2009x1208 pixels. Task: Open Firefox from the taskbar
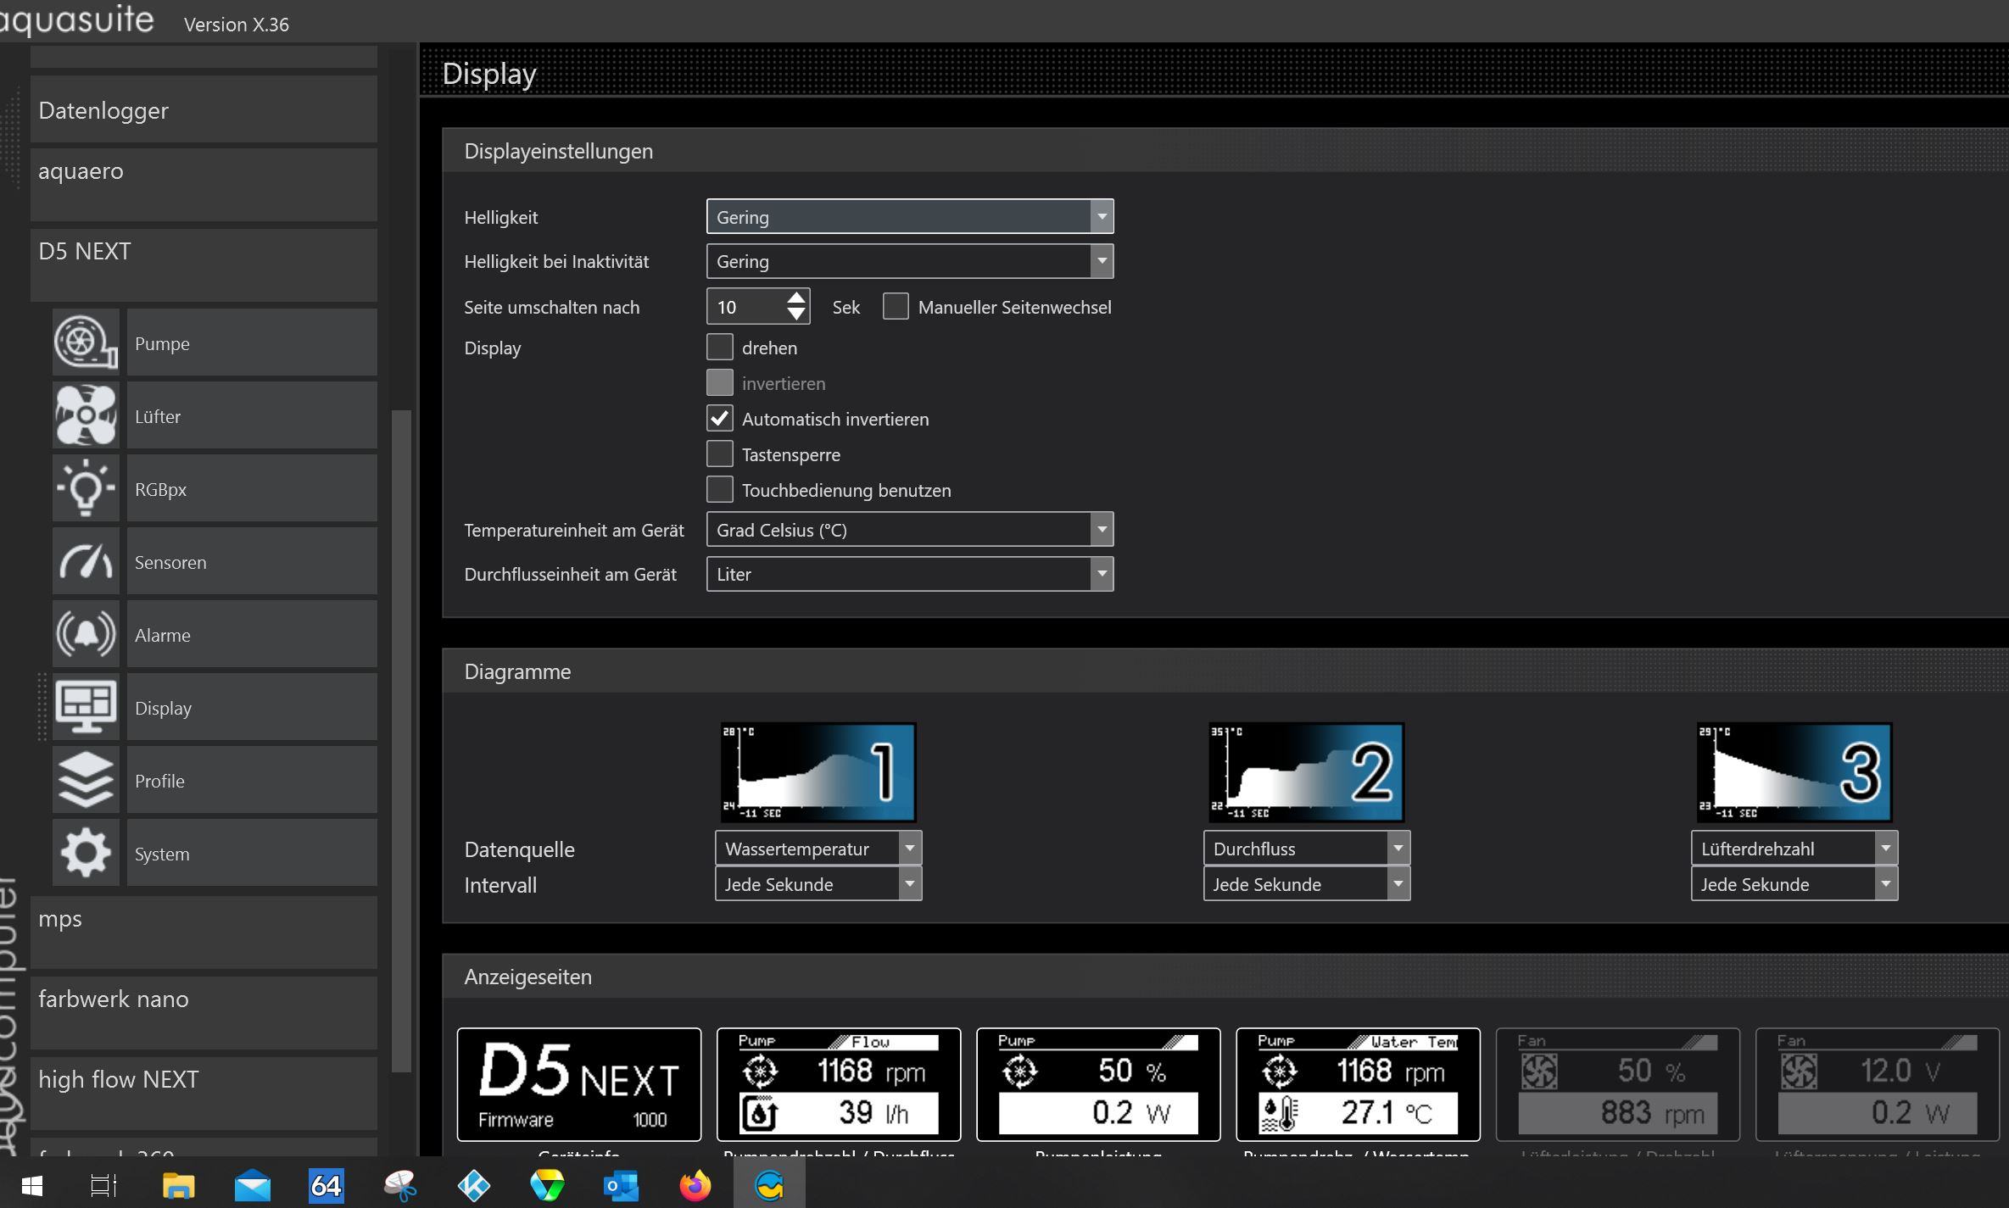(695, 1184)
